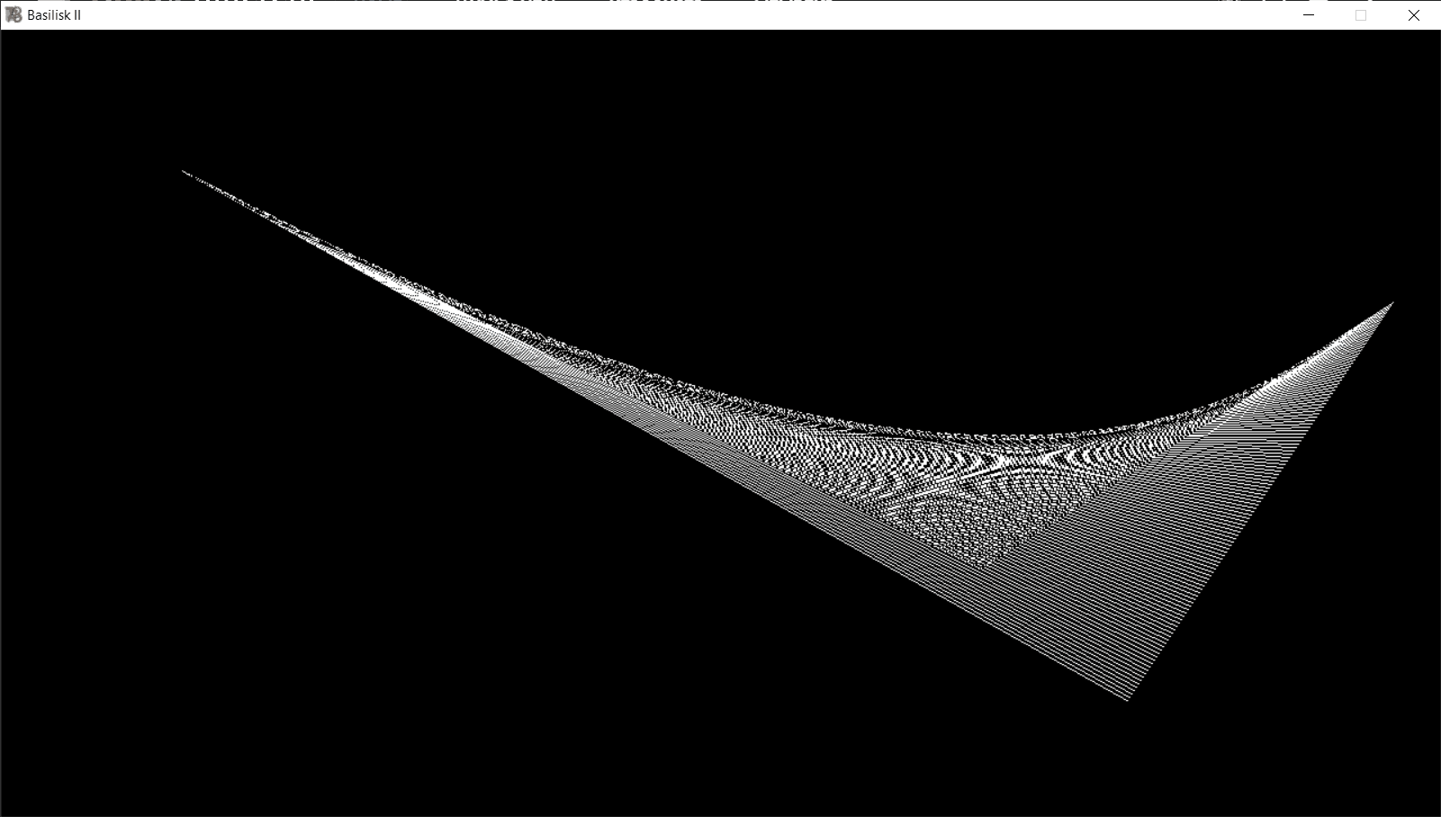Close the Basilisk II emulator window
This screenshot has height=817, width=1441.
click(1413, 15)
